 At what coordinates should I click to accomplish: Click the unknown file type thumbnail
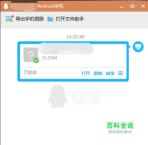31,55
